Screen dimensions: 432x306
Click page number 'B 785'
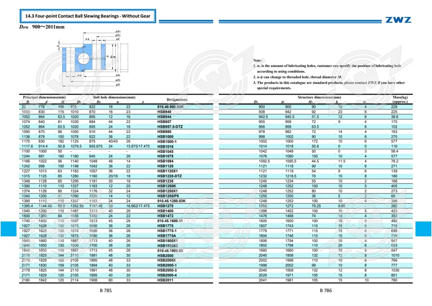[x=106, y=290]
